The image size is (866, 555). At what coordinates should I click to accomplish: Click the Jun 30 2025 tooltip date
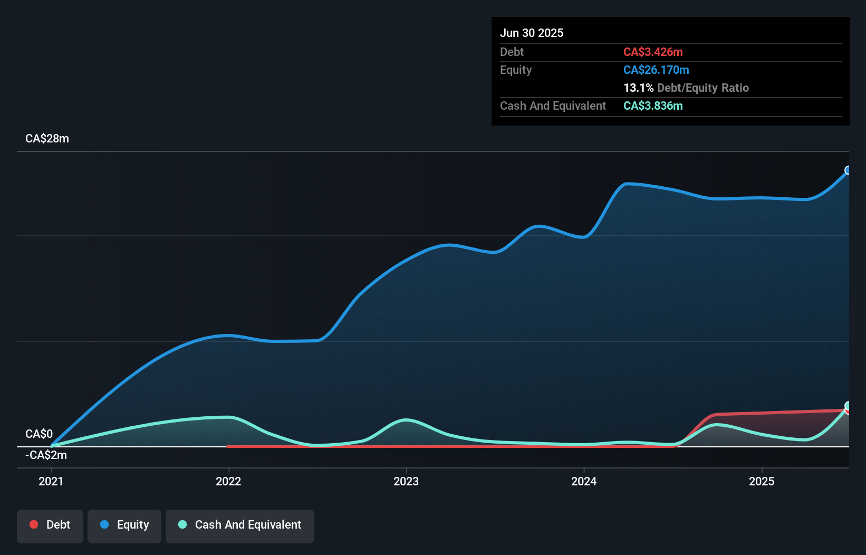point(532,33)
